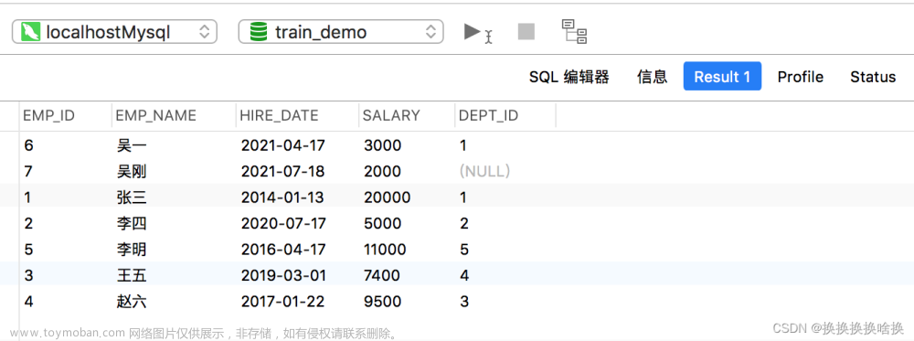Viewport: 914px width, 341px height.
Task: Select the salary cell 7400
Action: (x=382, y=275)
